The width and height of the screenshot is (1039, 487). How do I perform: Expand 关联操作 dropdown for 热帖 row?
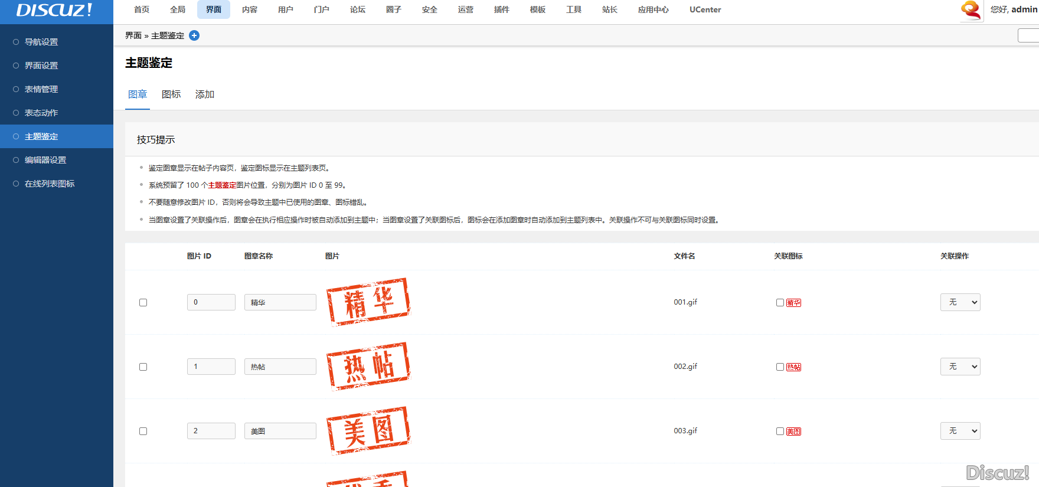(x=960, y=367)
